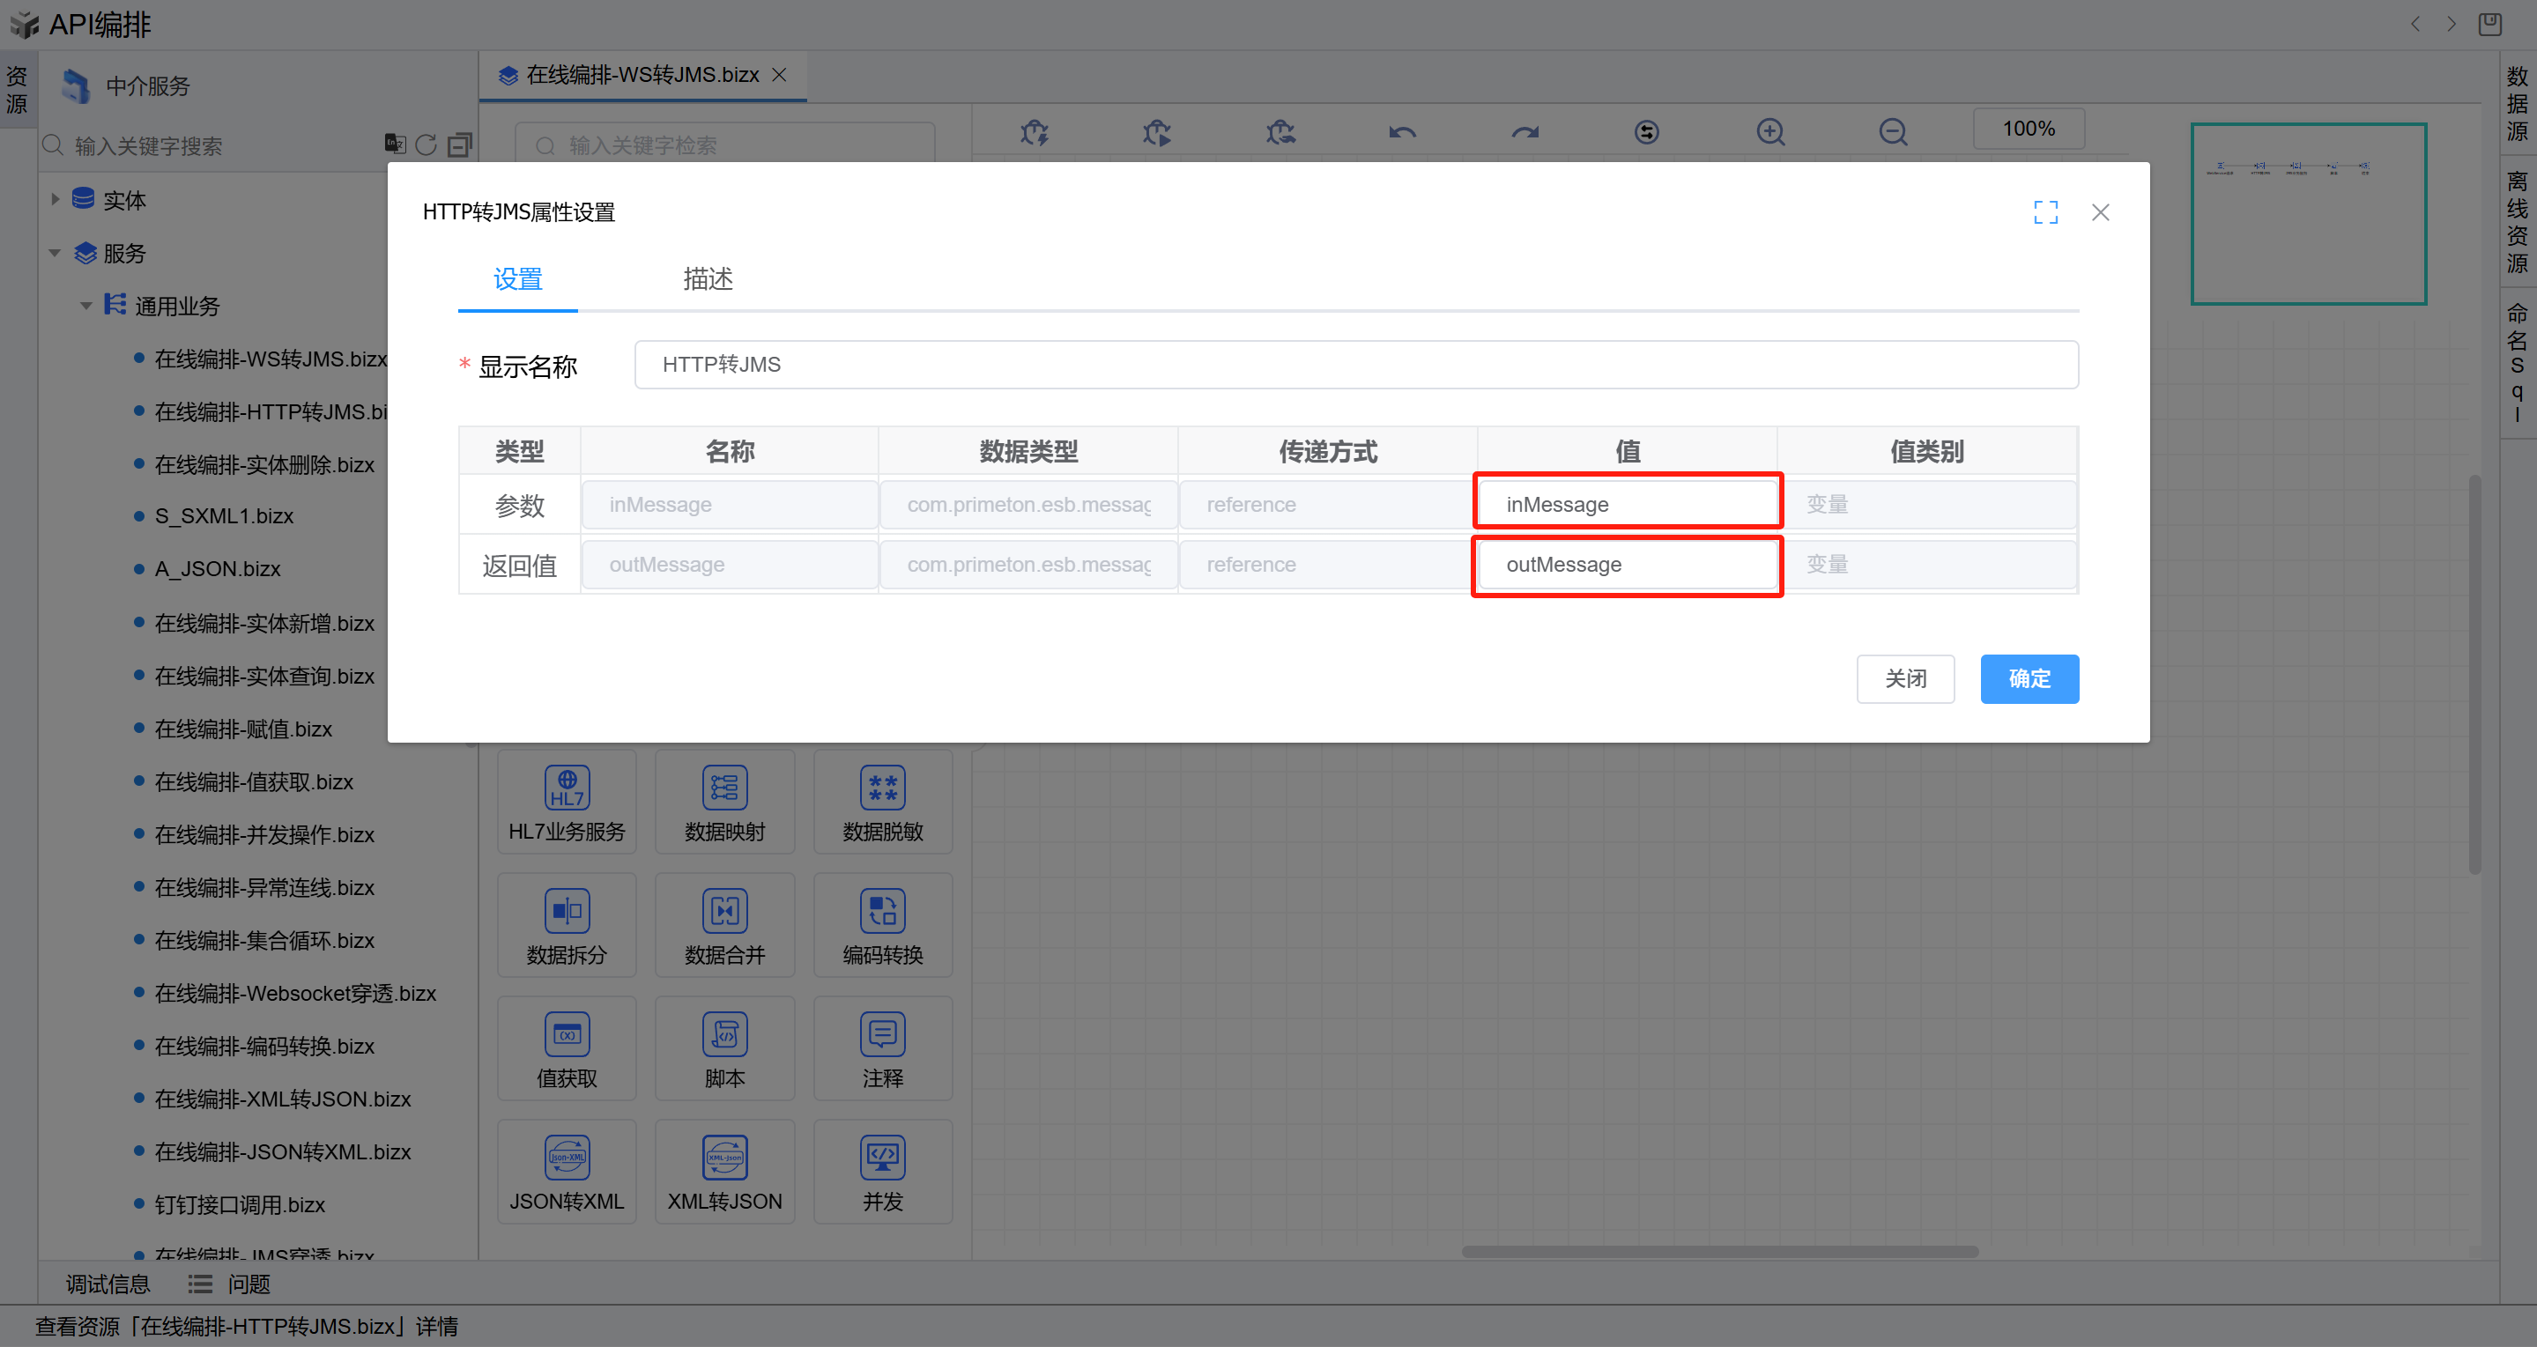Viewport: 2537px width, 1347px height.
Task: Click the horizontal scrollbar of canvas
Action: point(1718,1252)
